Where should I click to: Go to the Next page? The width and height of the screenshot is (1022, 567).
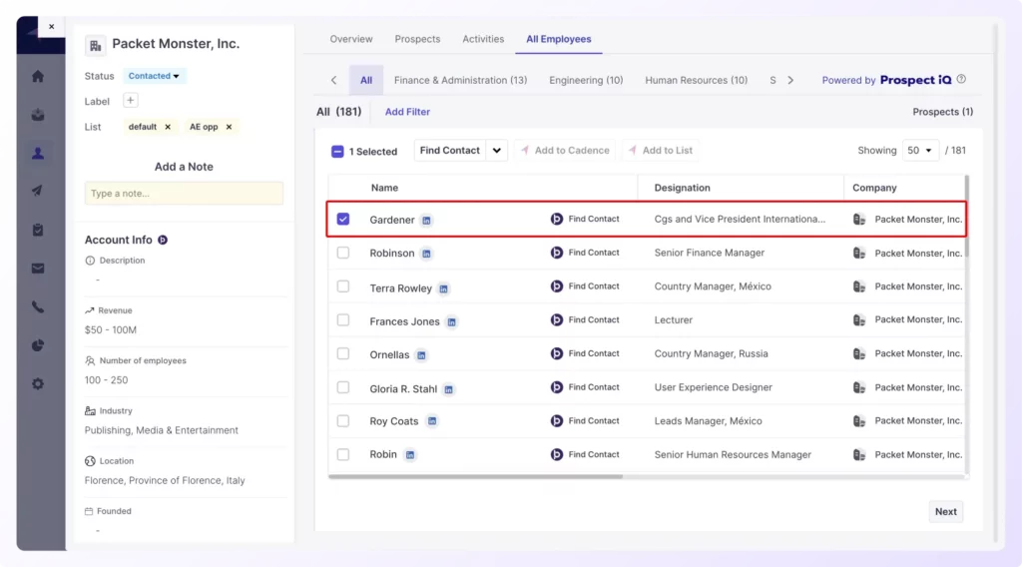coord(946,512)
